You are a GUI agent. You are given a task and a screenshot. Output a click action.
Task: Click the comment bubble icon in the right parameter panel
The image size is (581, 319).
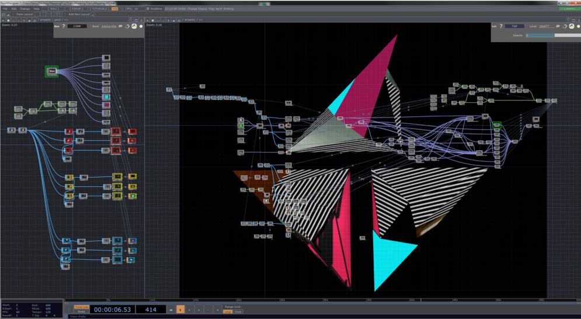[x=558, y=26]
